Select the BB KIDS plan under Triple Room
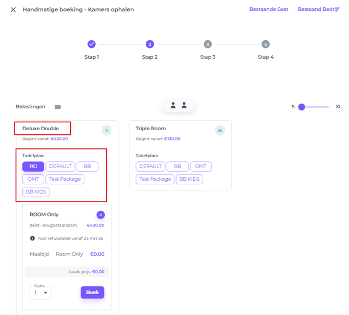This screenshot has width=349, height=315. (x=190, y=179)
